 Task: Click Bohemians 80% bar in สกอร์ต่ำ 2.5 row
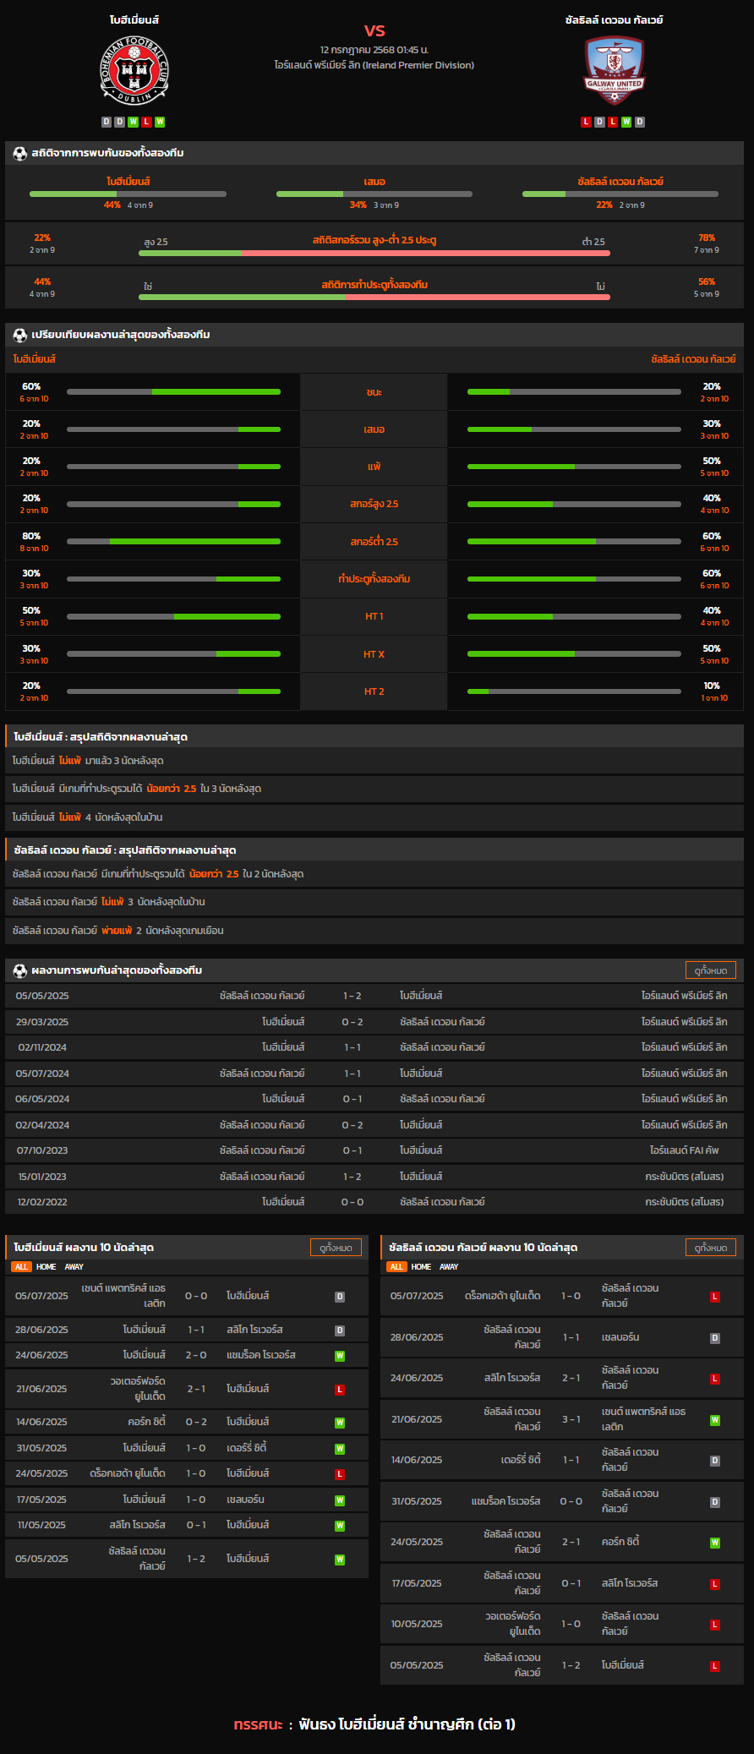pos(173,542)
